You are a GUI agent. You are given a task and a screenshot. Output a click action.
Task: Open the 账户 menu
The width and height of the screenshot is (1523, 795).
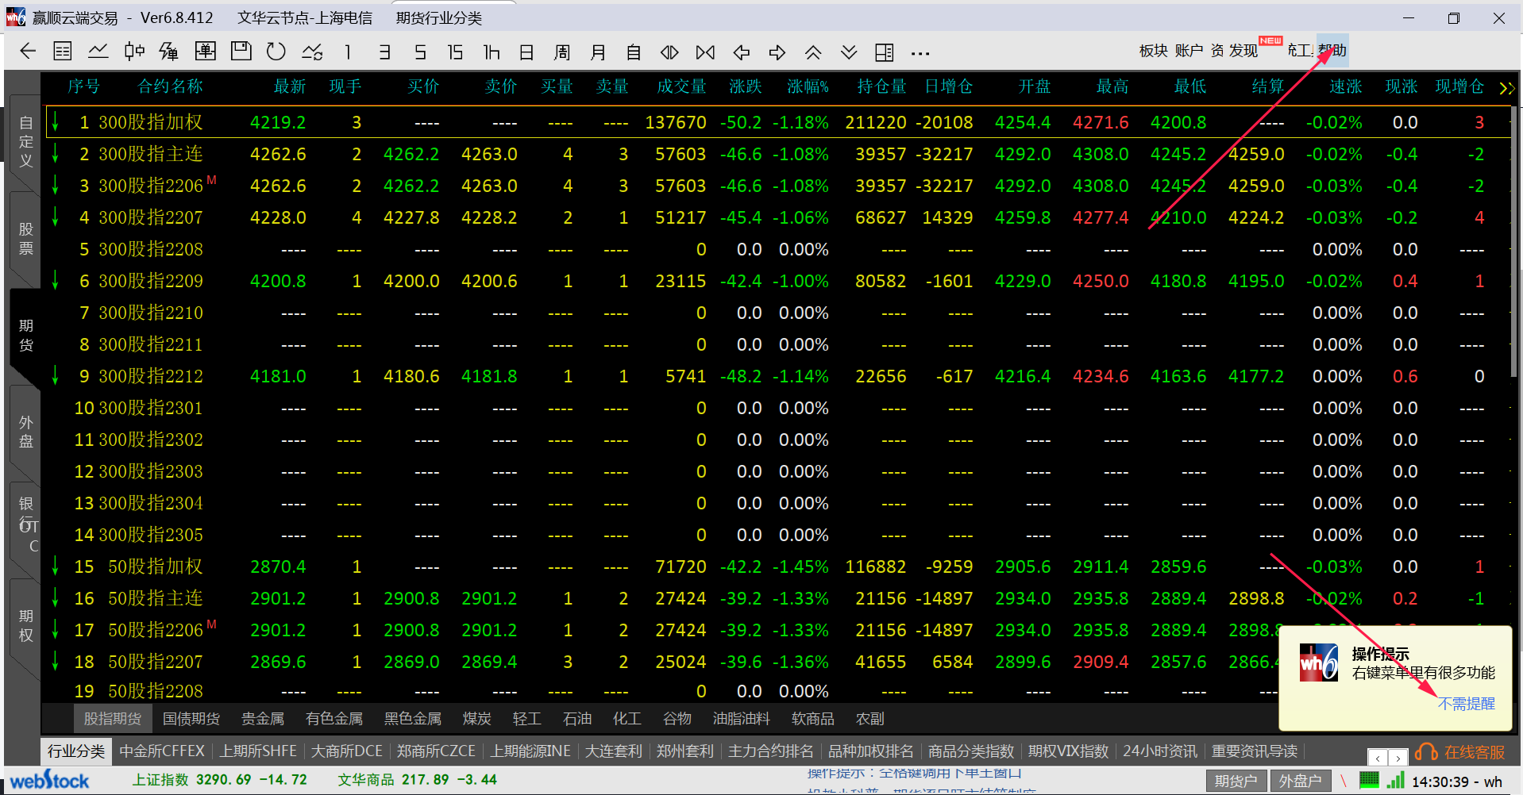pyautogui.click(x=1189, y=51)
